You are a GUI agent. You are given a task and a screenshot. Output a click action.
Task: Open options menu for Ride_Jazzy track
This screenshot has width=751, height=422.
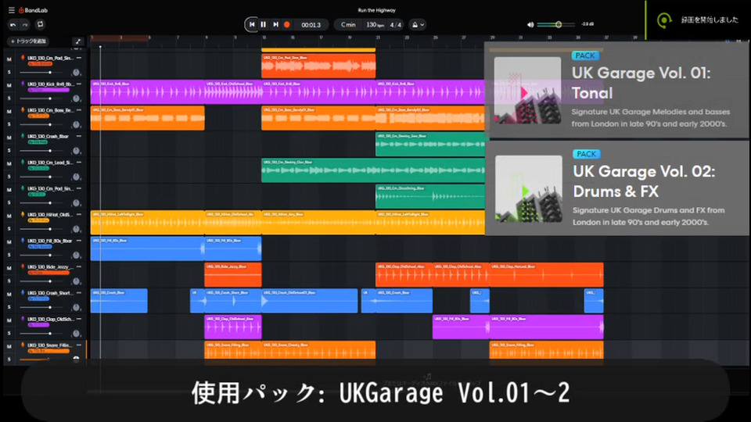(79, 266)
